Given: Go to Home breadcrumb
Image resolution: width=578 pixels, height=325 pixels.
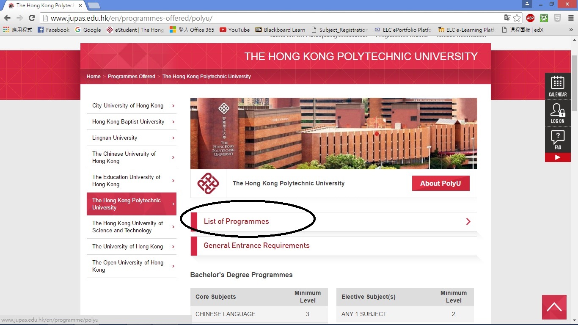Looking at the screenshot, I should click(x=94, y=77).
